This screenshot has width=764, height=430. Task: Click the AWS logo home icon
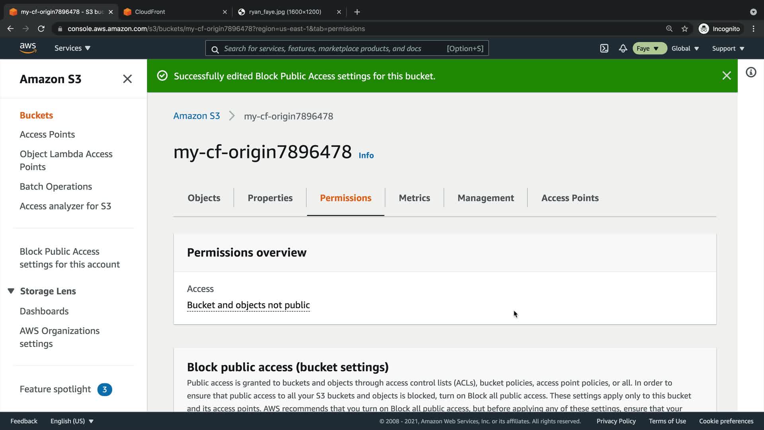pos(28,48)
